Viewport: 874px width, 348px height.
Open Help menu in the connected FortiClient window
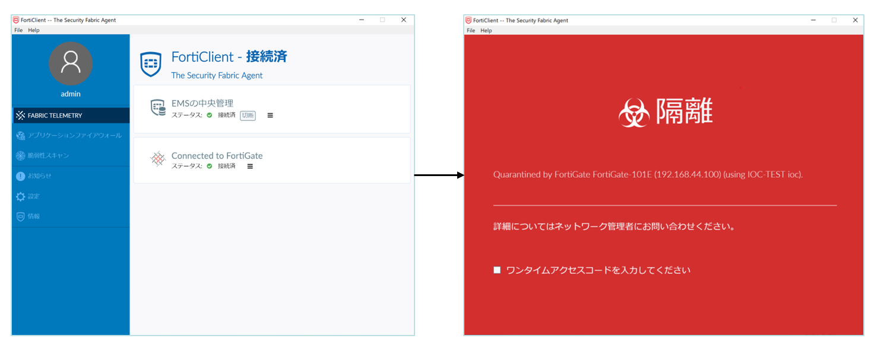(34, 30)
